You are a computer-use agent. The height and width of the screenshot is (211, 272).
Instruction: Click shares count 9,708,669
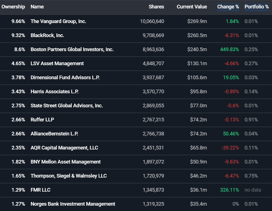[x=153, y=35]
